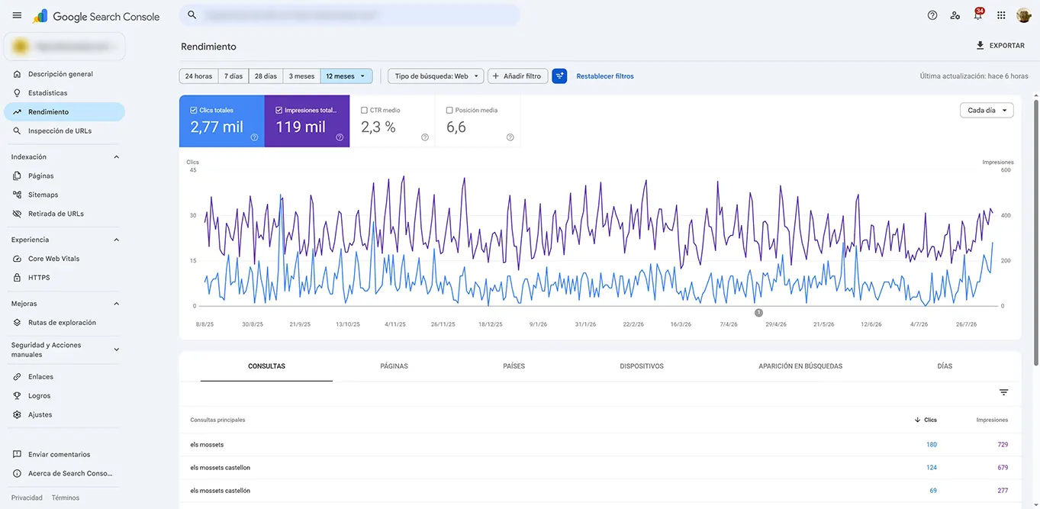Switch to the Páginas tab
The width and height of the screenshot is (1040, 509).
tap(394, 366)
